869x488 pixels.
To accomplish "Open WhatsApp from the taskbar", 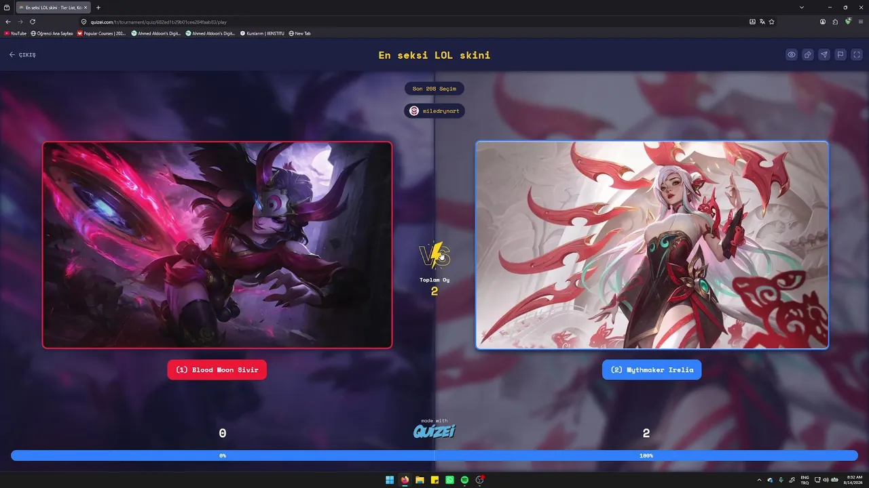I will coord(449,480).
